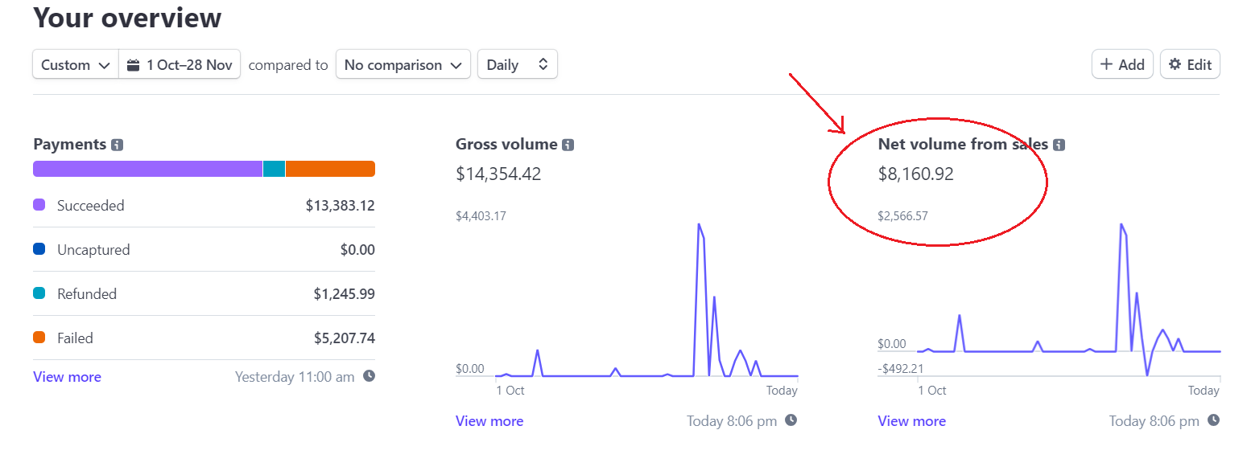This screenshot has height=475, width=1247.
Task: Expand the No comparison dropdown
Action: [403, 65]
